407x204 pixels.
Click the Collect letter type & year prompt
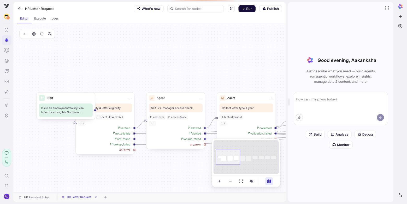pyautogui.click(x=246, y=108)
